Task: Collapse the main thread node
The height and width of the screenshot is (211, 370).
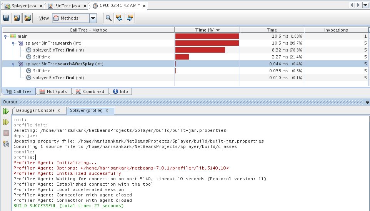Action: point(5,37)
